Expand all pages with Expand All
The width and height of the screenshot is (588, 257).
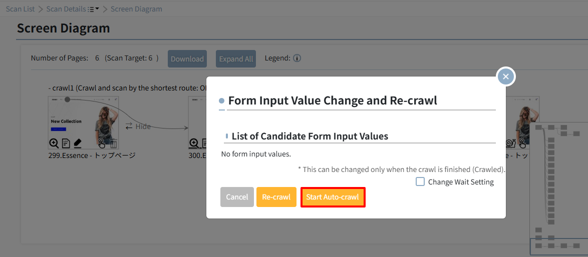(236, 58)
